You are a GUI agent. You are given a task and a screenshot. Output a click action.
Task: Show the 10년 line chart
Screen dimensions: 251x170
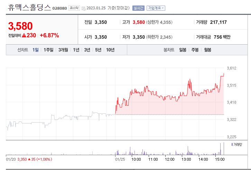click(110, 50)
